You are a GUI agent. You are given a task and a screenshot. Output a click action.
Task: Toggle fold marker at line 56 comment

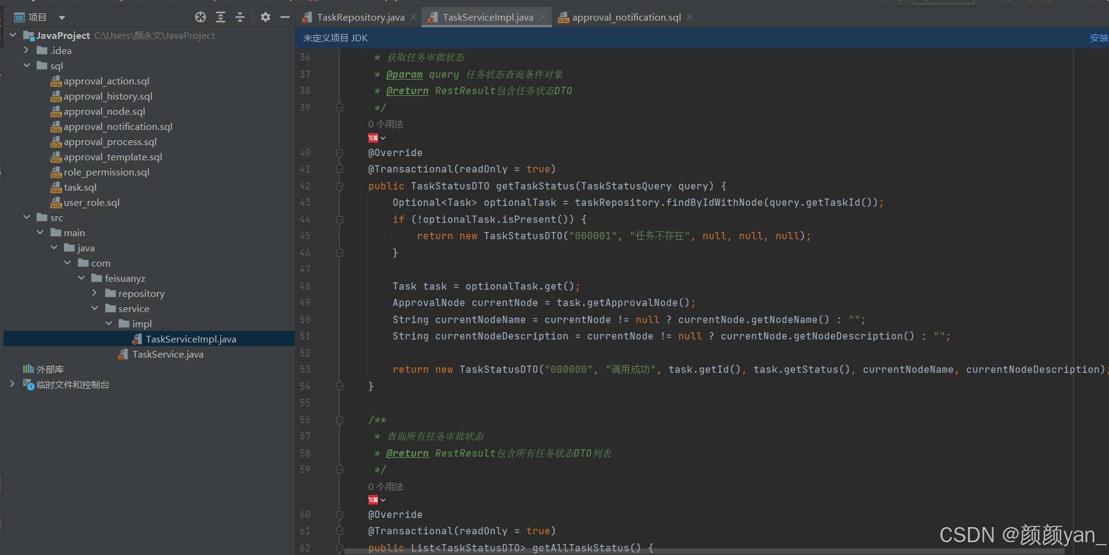click(340, 420)
